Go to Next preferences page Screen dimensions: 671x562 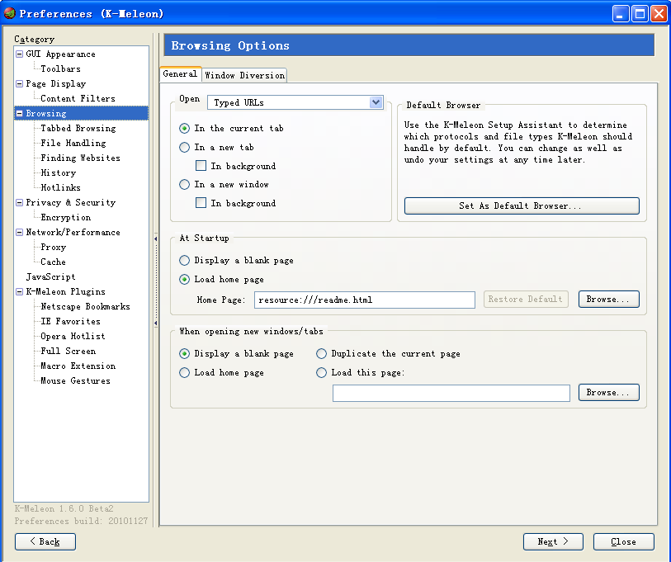point(553,542)
